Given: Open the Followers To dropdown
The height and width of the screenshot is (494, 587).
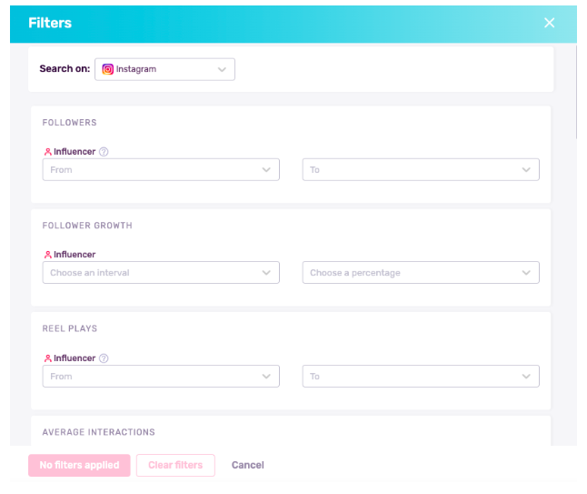Looking at the screenshot, I should (421, 170).
